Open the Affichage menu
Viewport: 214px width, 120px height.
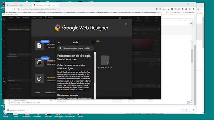pos(26,17)
